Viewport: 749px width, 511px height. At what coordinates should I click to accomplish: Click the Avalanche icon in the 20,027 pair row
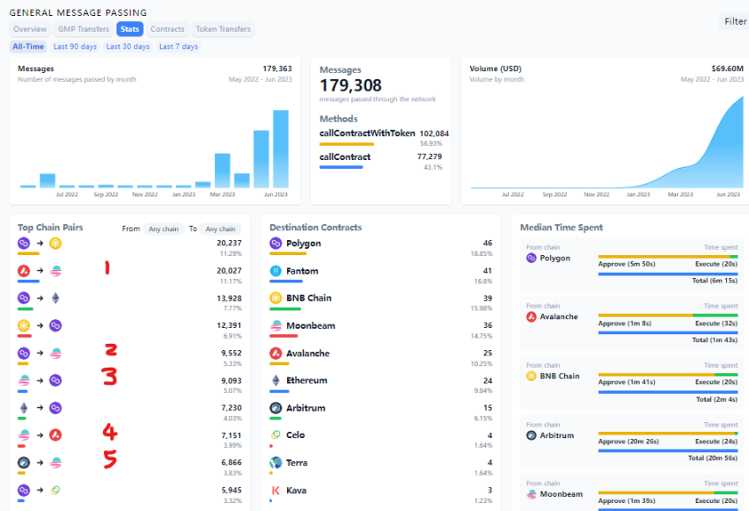pos(24,271)
